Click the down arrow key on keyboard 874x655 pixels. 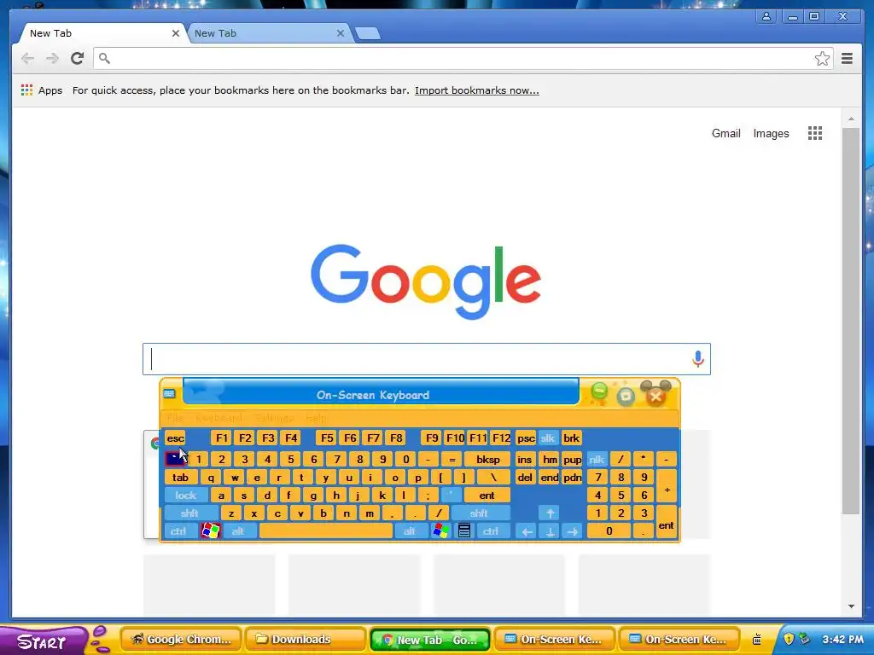click(550, 531)
